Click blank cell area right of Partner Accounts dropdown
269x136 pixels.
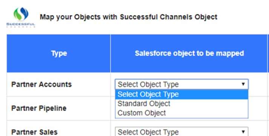258,84
